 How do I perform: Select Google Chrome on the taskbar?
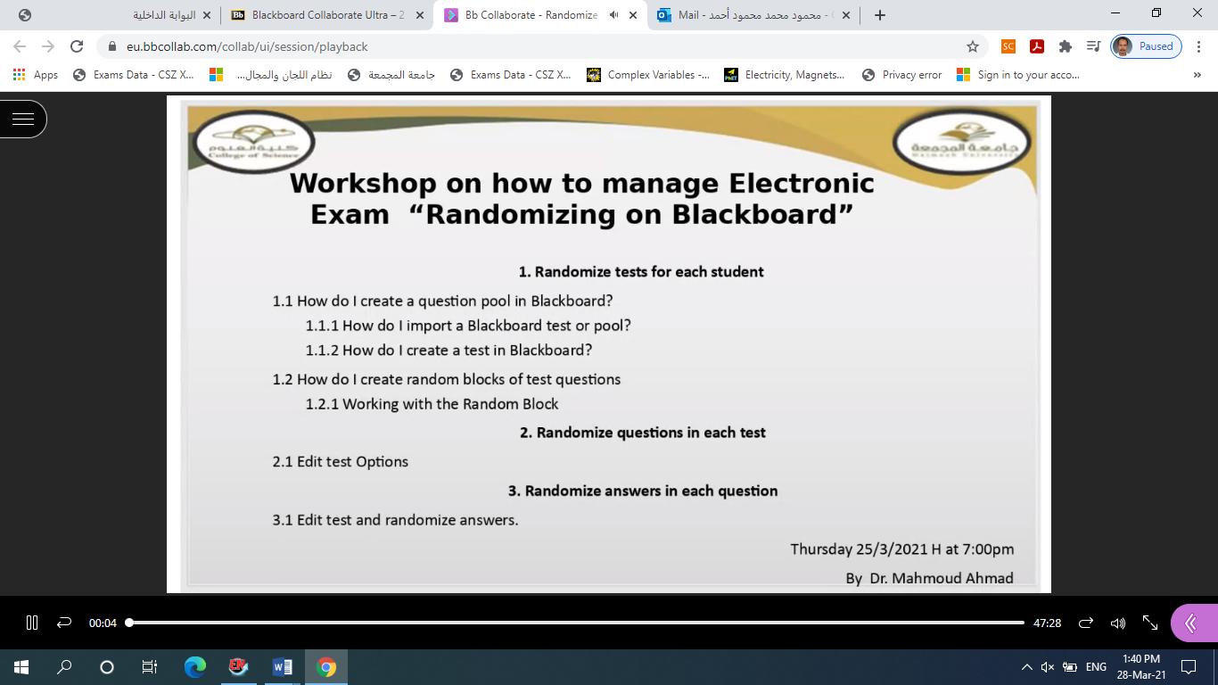click(325, 666)
